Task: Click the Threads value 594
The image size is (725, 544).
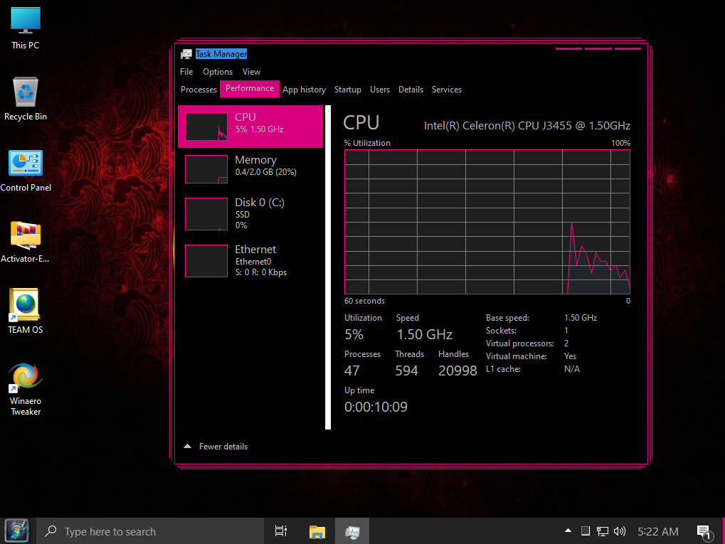Action: [x=406, y=370]
